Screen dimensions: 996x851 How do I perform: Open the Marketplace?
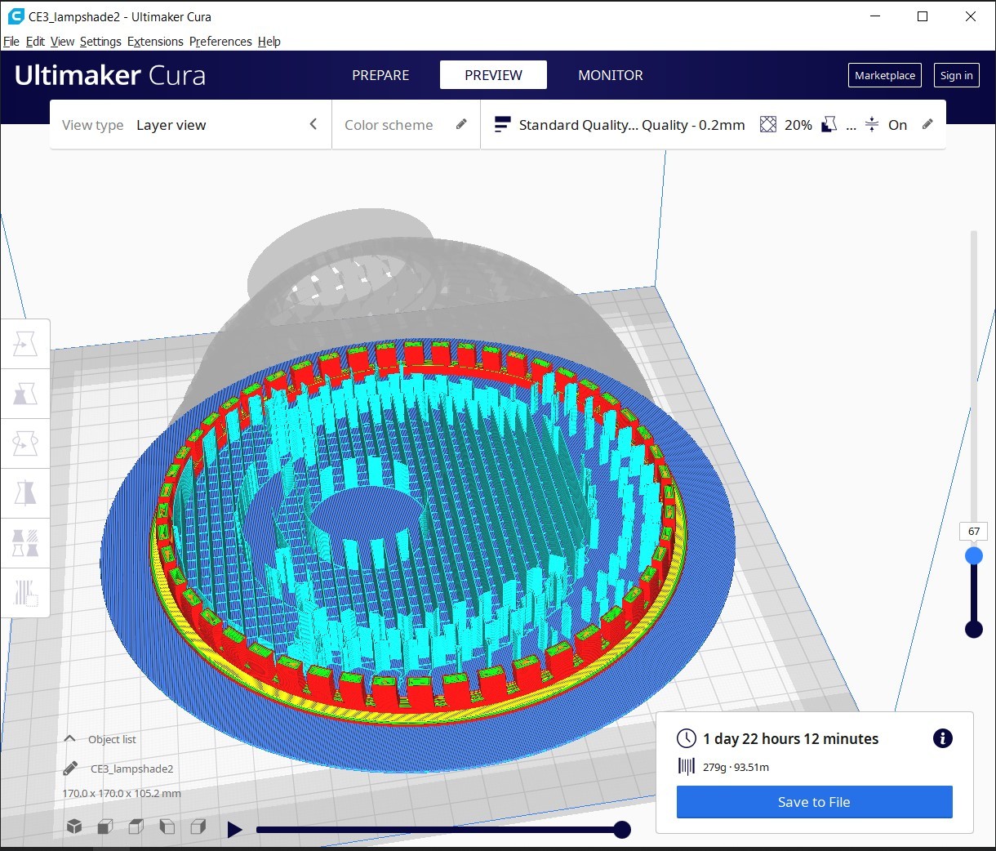(x=885, y=75)
